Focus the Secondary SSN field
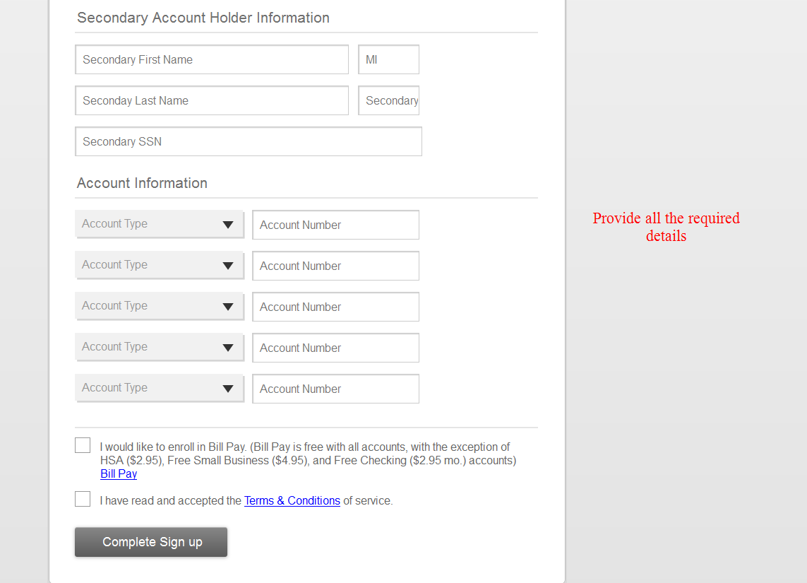 click(x=249, y=141)
